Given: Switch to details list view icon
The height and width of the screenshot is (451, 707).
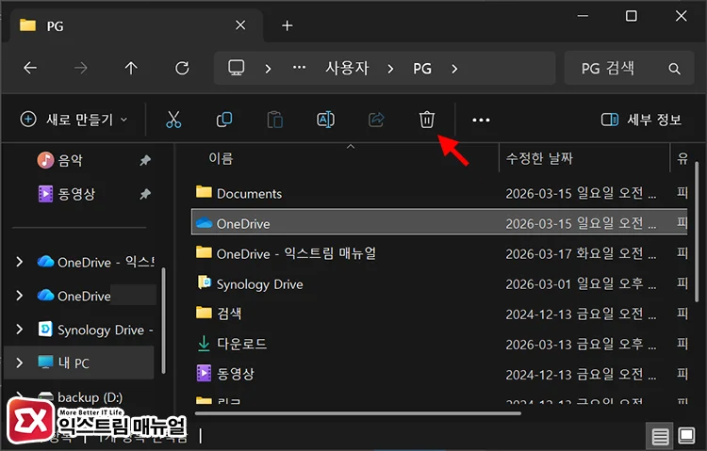Looking at the screenshot, I should coord(660,436).
